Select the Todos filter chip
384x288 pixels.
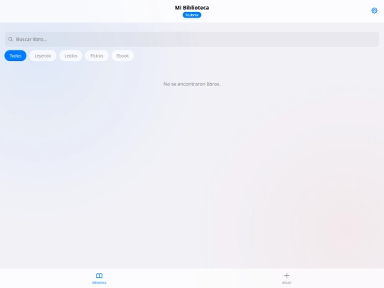click(x=16, y=56)
